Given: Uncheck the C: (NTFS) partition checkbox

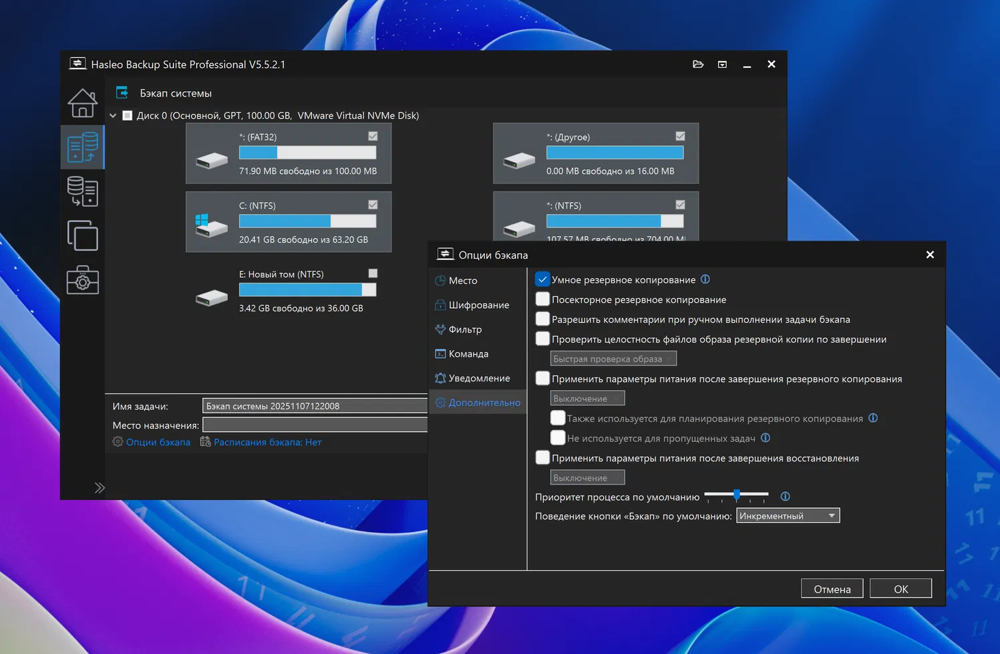Looking at the screenshot, I should (x=373, y=205).
